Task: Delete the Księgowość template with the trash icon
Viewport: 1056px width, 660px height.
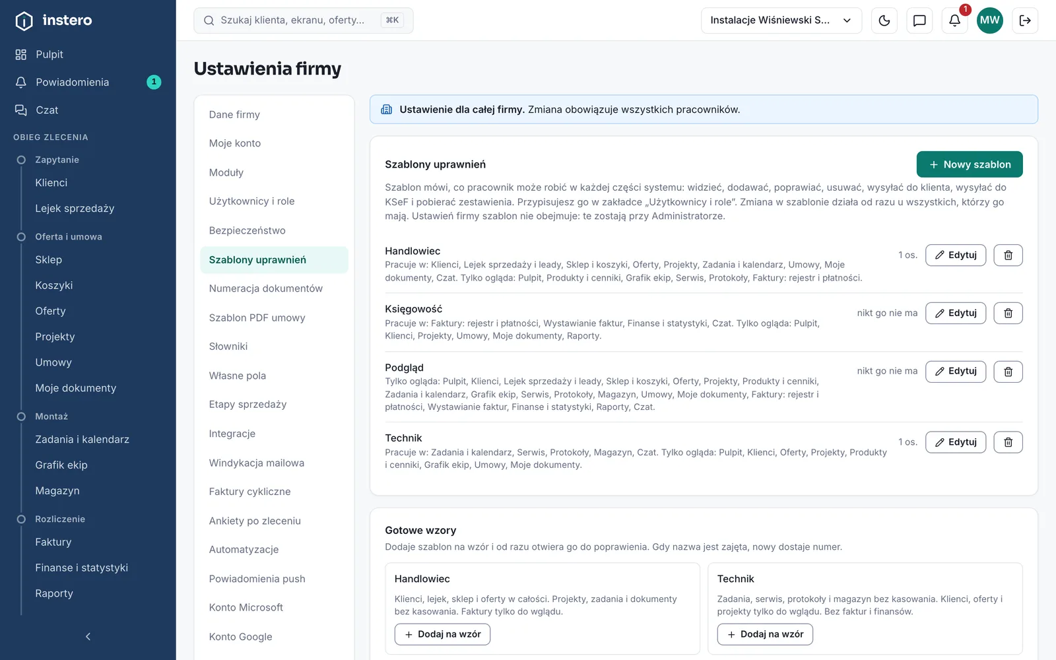Action: tap(1008, 313)
